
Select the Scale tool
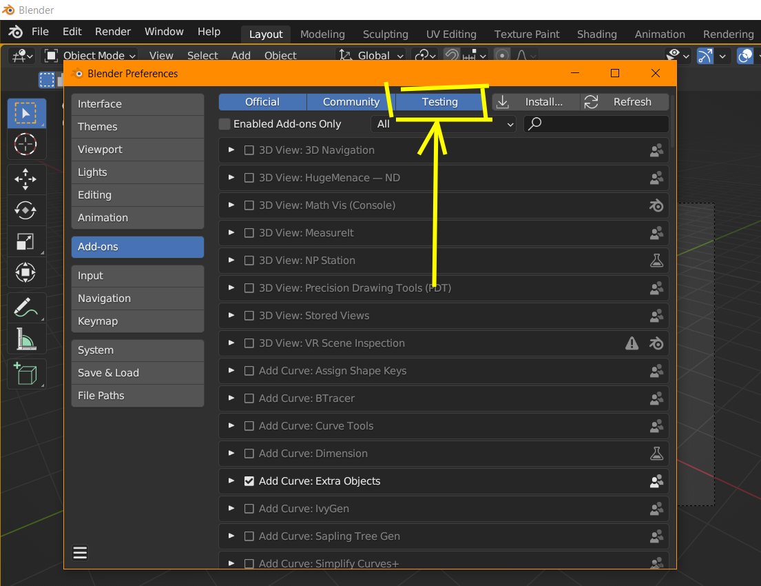pyautogui.click(x=26, y=241)
